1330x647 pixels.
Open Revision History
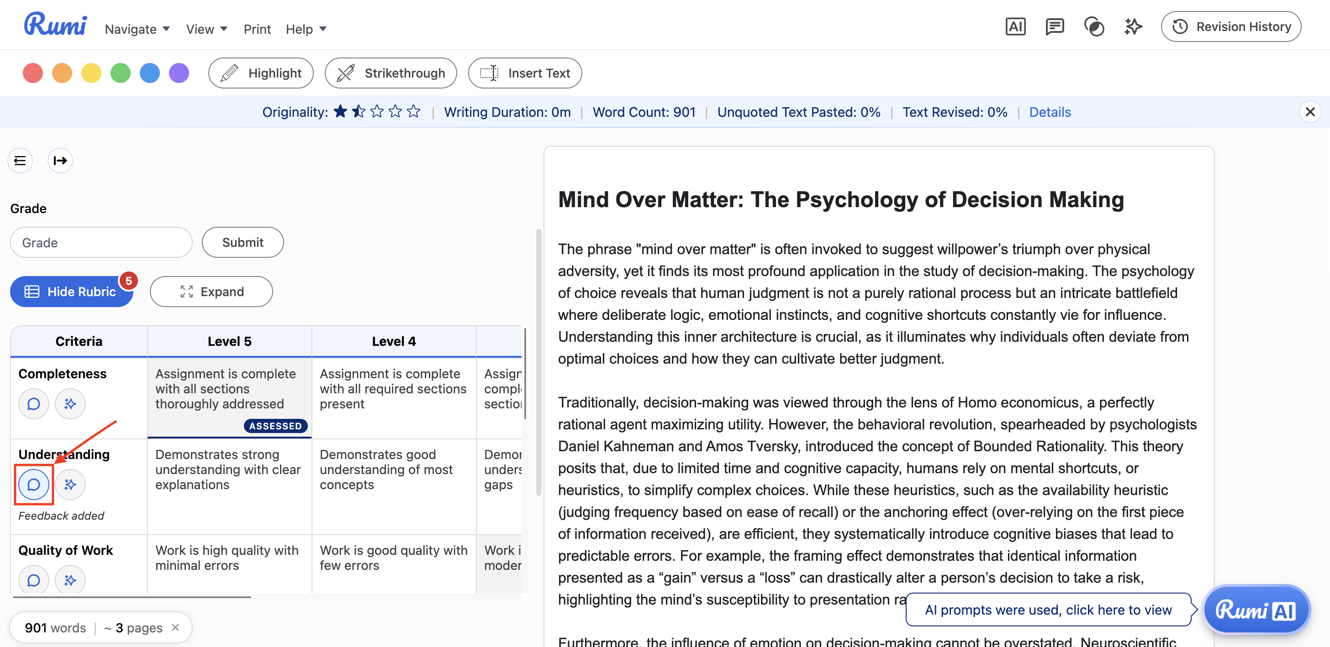click(1231, 27)
